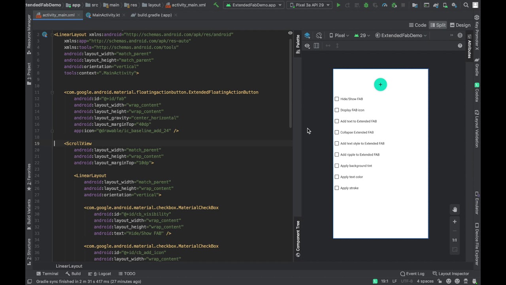Screen dimensions: 506x285
Task: Click the gutter icon beside LinearLayout line
Action: pyautogui.click(x=45, y=34)
